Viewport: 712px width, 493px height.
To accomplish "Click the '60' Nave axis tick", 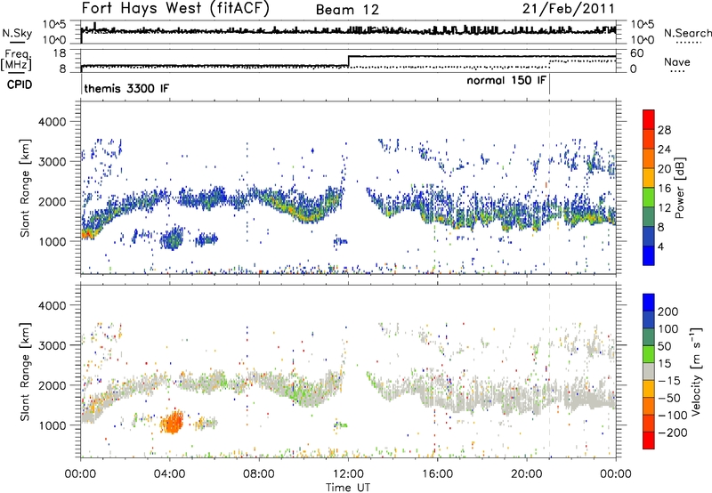I will (x=637, y=53).
